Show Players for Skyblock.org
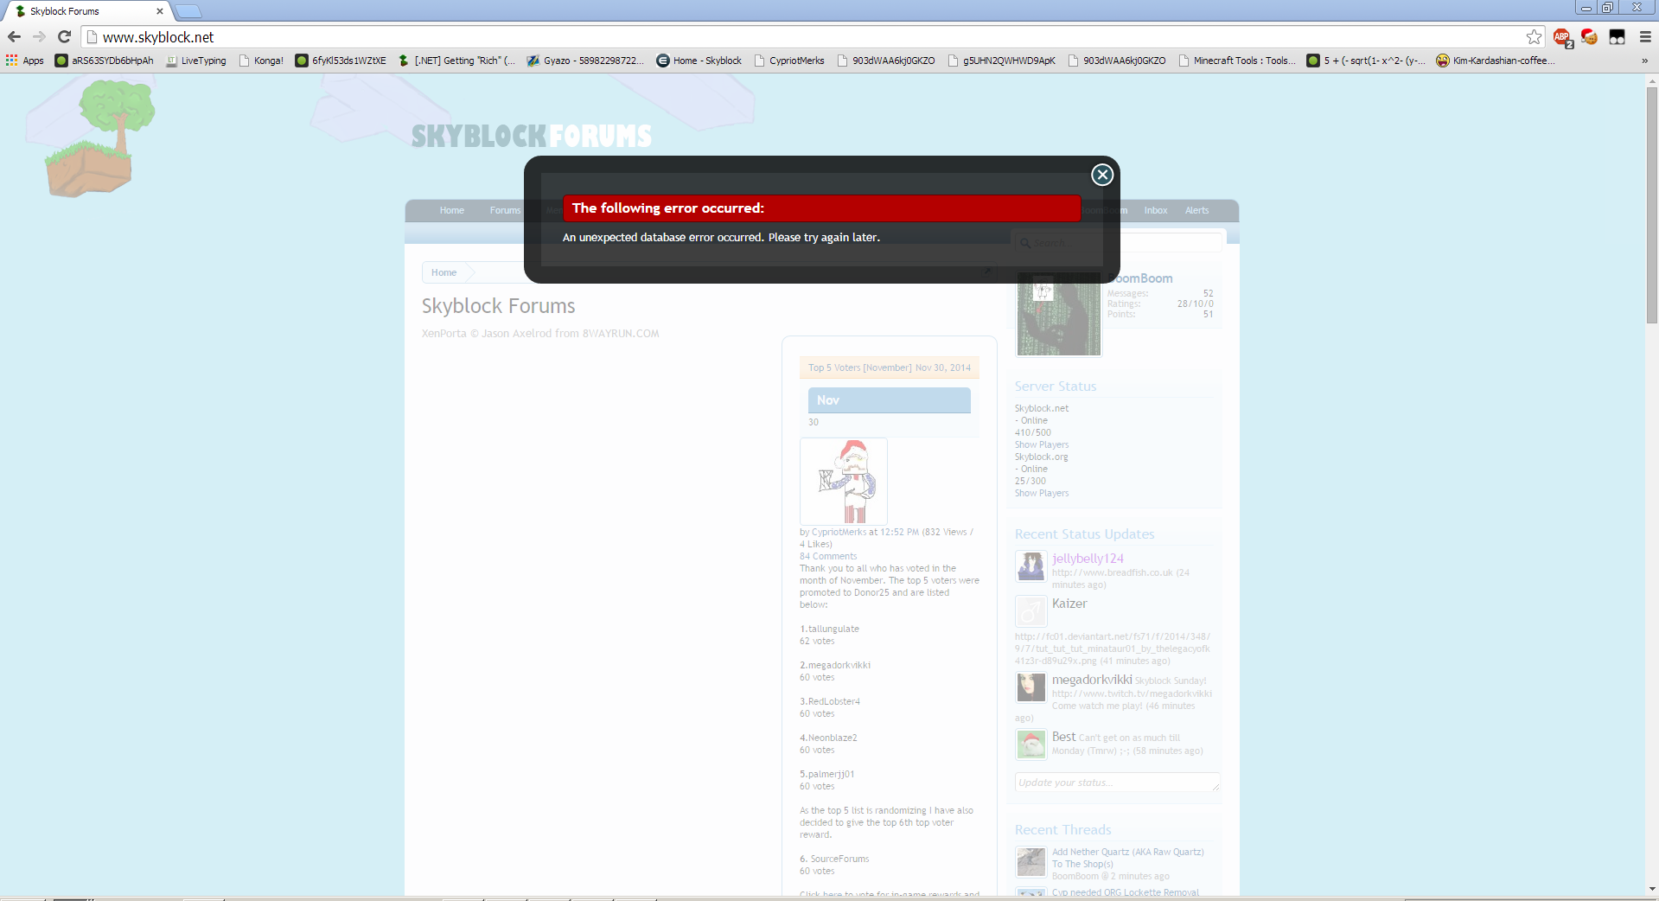 [x=1041, y=493]
